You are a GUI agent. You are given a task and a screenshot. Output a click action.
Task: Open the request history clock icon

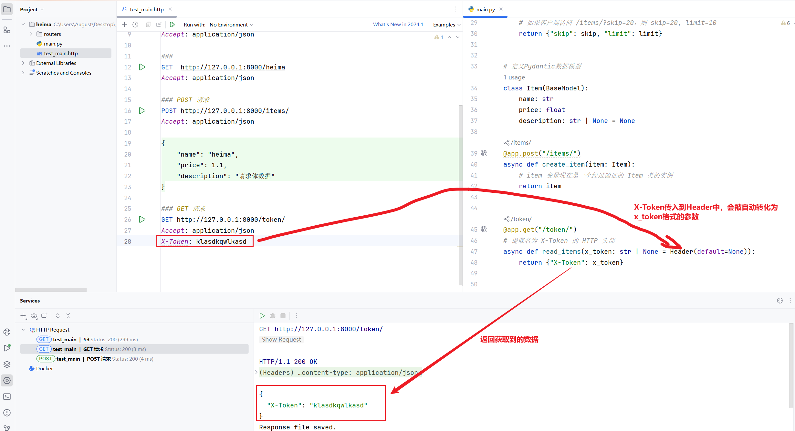pos(135,25)
